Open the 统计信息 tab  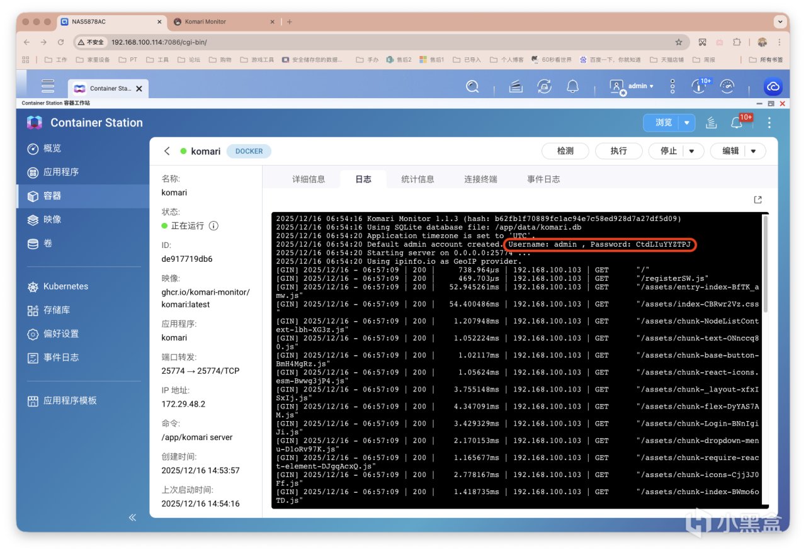pyautogui.click(x=418, y=179)
